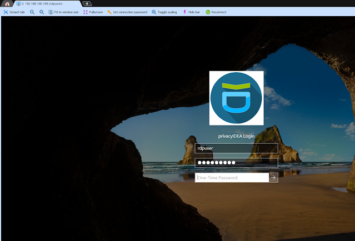Click the zoom out magnifier icon
355x241 pixels.
coord(42,12)
